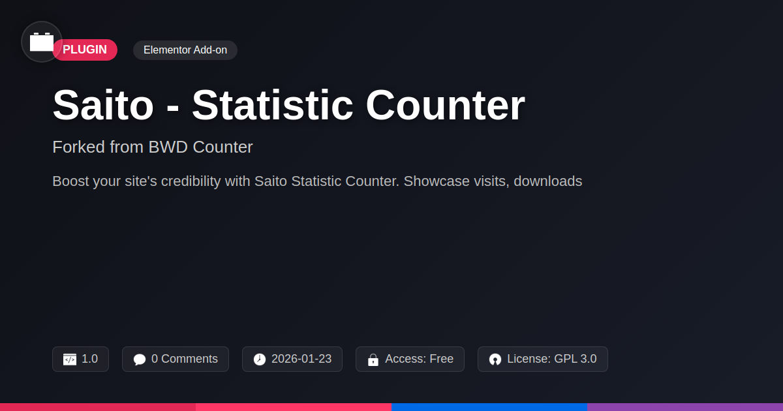
Task: Click the crimson color bar segment
Action: 98,406
